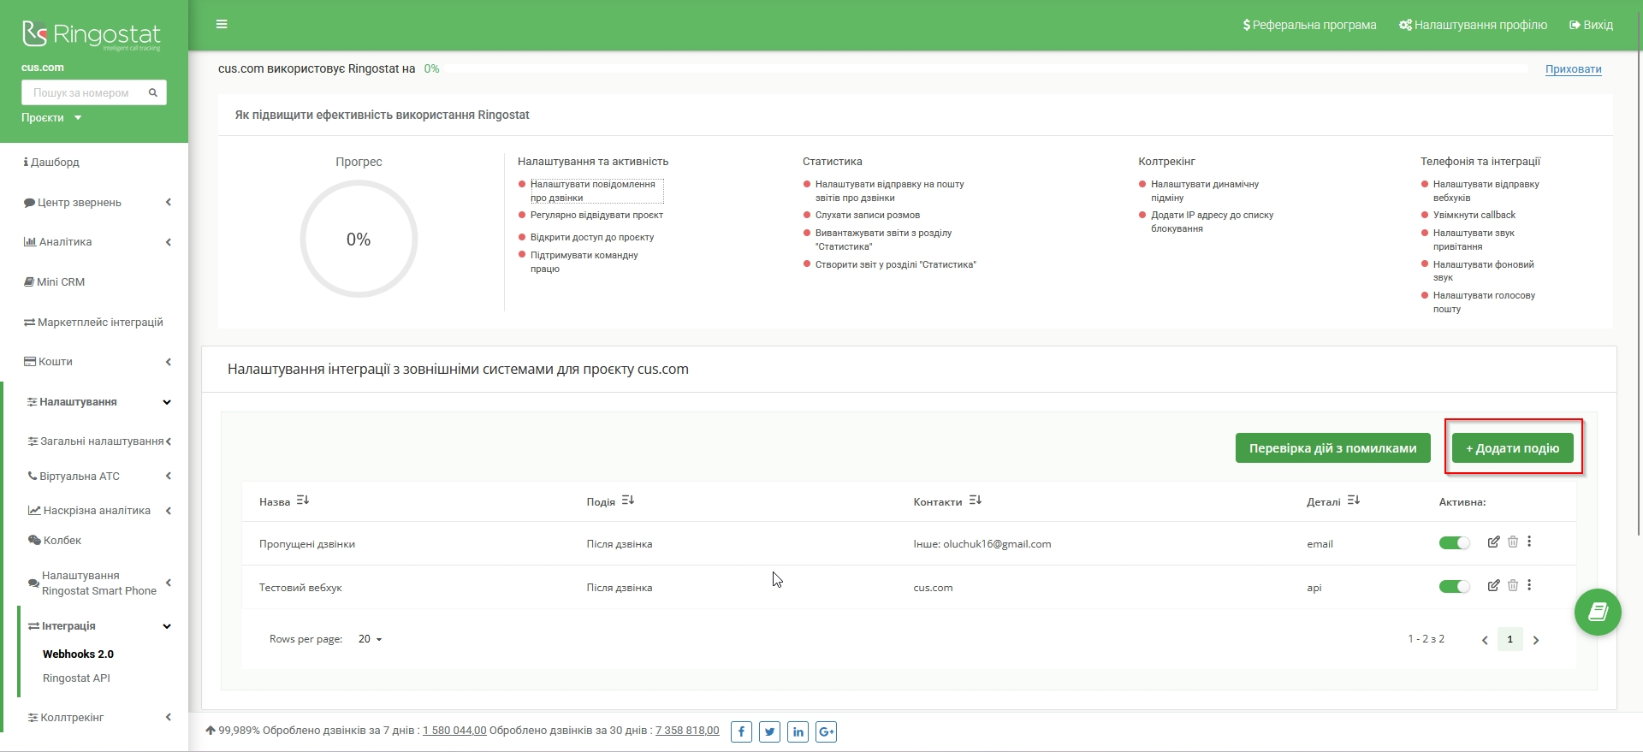
Task: Expand Віртуальна АТС submenu
Action: 168,476
